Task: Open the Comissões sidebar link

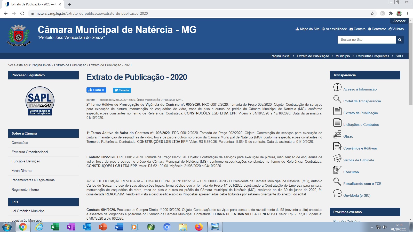Action: [20, 143]
